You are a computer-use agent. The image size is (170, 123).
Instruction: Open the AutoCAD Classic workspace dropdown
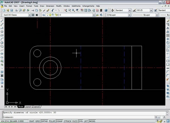29,15
